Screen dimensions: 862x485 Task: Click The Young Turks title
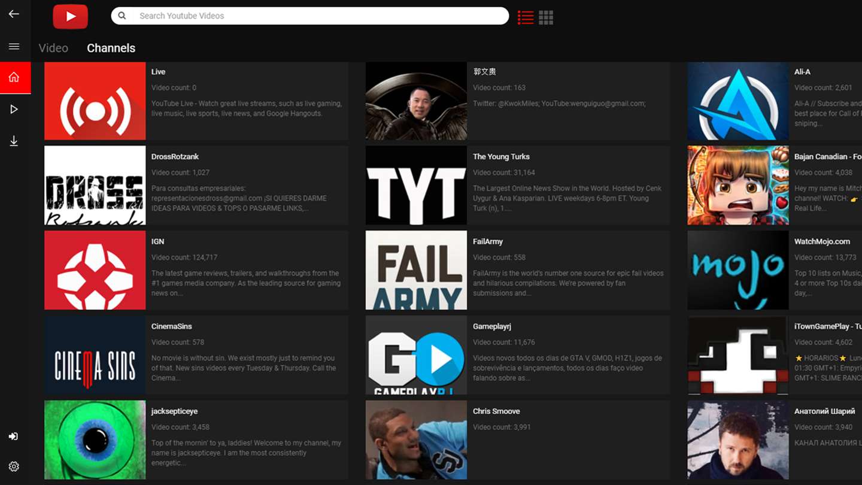[501, 157]
